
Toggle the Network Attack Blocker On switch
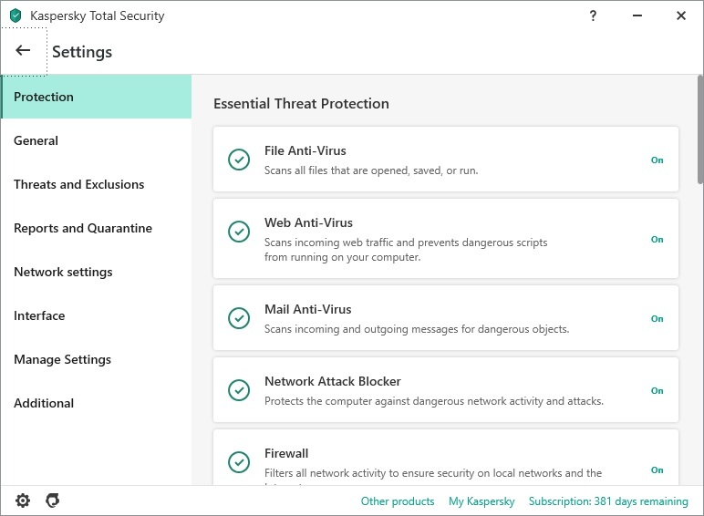pyautogui.click(x=657, y=391)
